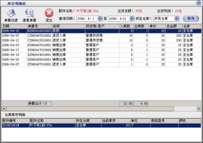Select the row XS060420010001
Image resolution: width=203 pixels, height=143 pixels.
click(101, 59)
